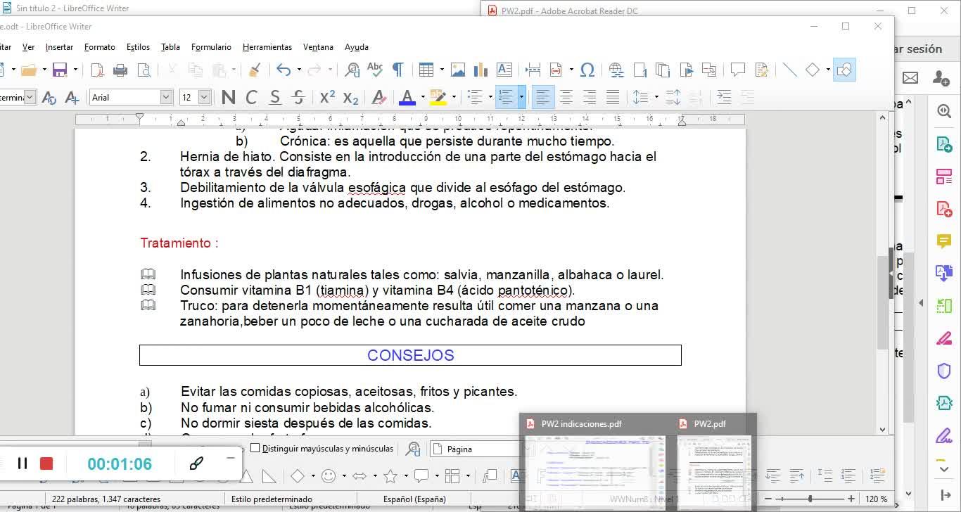
Task: Insert a page break
Action: coord(533,70)
